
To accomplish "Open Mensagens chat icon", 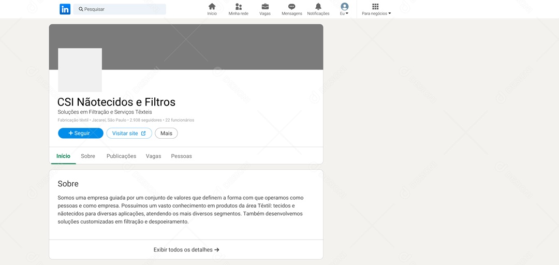I will point(291,6).
